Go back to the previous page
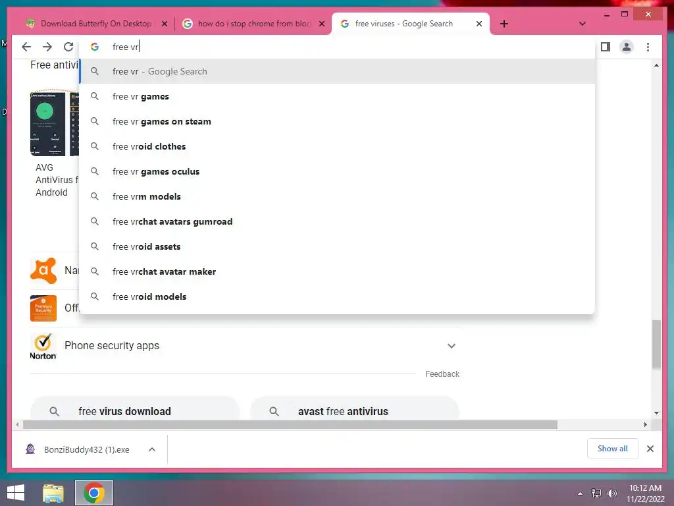 coord(26,47)
